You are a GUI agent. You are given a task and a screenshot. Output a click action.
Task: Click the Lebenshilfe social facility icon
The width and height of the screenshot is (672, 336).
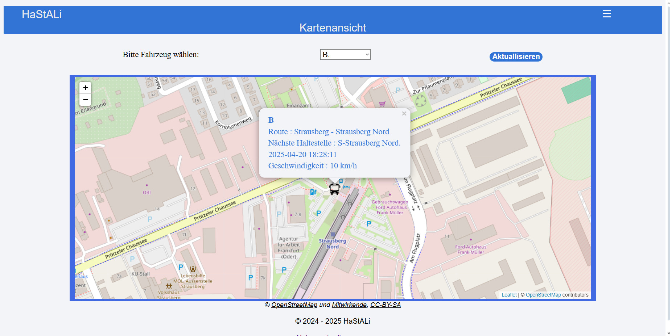(x=193, y=269)
